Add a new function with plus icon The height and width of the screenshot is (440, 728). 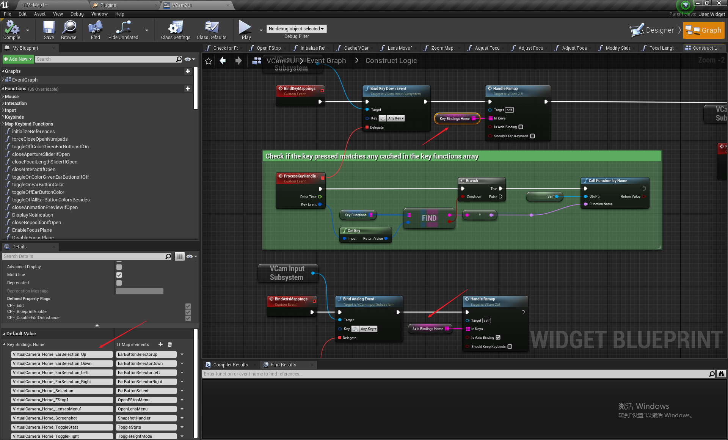(x=188, y=89)
